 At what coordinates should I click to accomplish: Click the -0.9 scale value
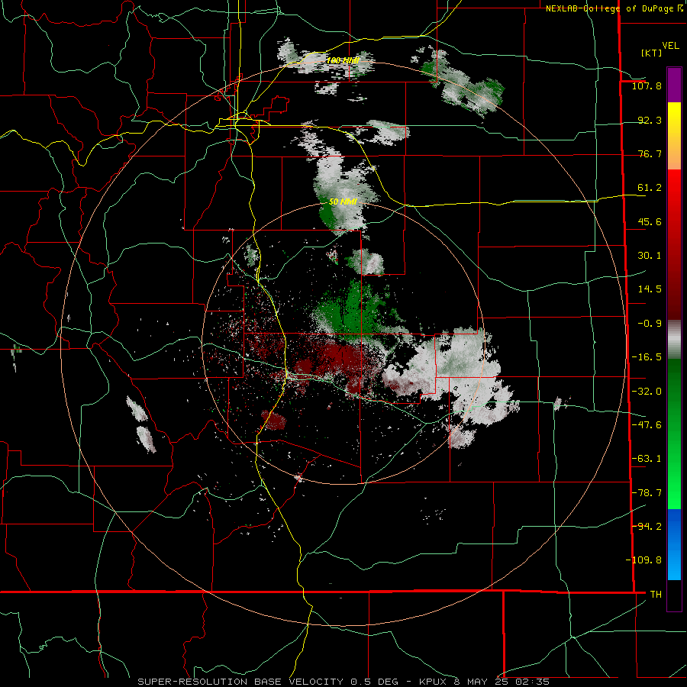click(650, 324)
